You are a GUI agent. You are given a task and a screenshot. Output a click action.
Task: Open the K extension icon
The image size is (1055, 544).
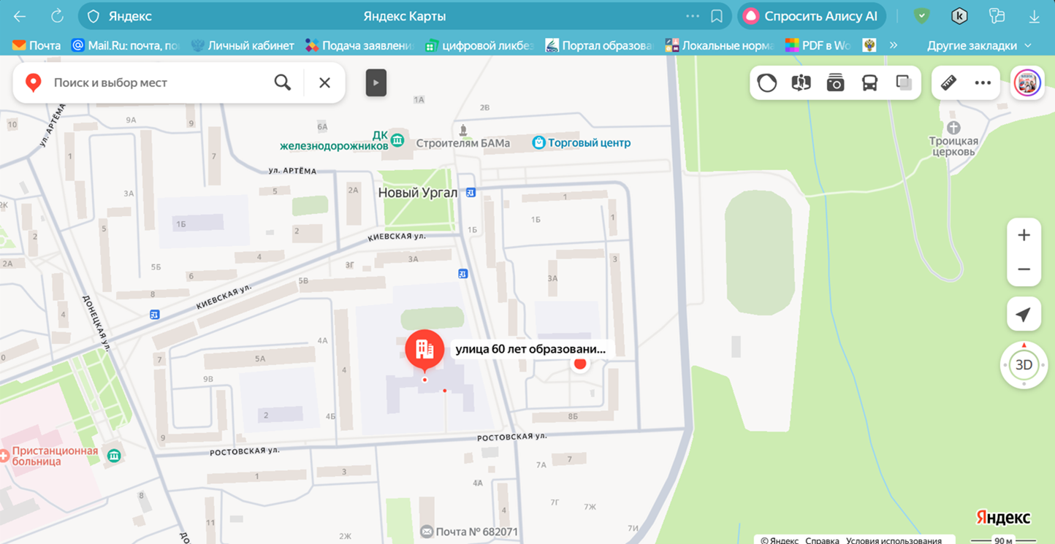pos(959,16)
